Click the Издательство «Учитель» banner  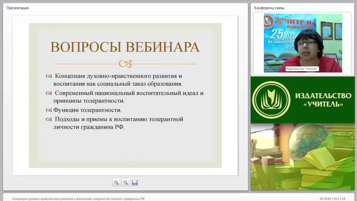(303, 100)
